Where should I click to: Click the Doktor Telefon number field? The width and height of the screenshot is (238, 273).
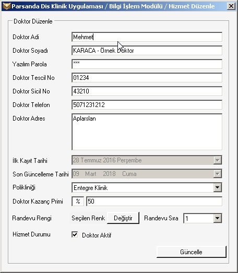pyautogui.click(x=147, y=105)
